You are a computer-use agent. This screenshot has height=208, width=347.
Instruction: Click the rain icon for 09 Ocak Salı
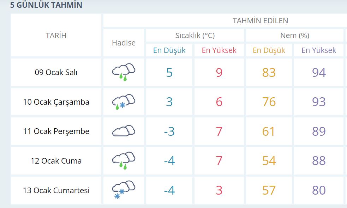(124, 72)
